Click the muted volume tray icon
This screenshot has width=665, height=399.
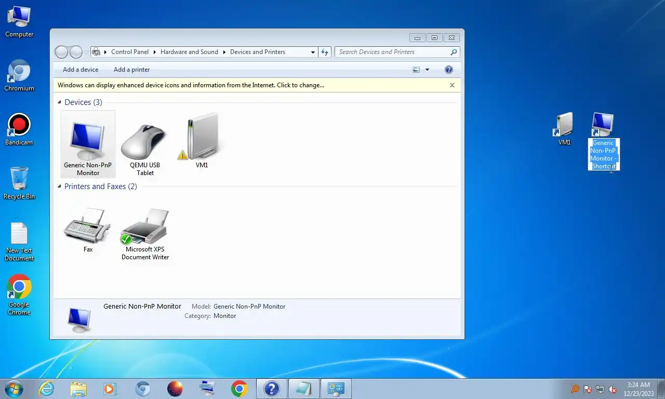(613, 389)
